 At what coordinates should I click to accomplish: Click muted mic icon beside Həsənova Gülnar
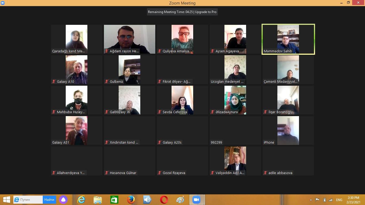107,173
